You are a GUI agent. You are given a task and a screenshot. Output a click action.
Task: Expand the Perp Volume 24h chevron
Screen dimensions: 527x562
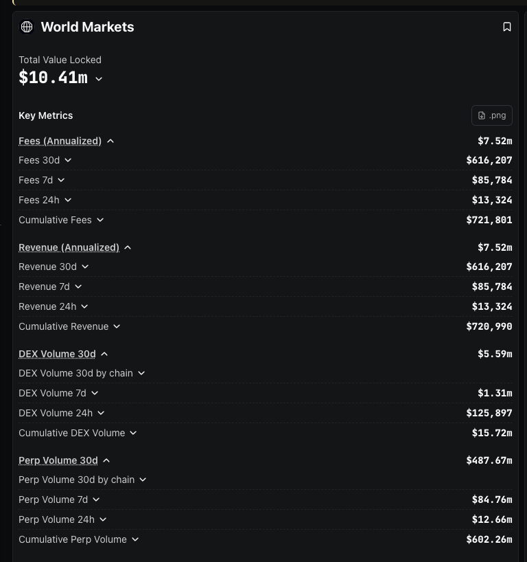(x=103, y=519)
